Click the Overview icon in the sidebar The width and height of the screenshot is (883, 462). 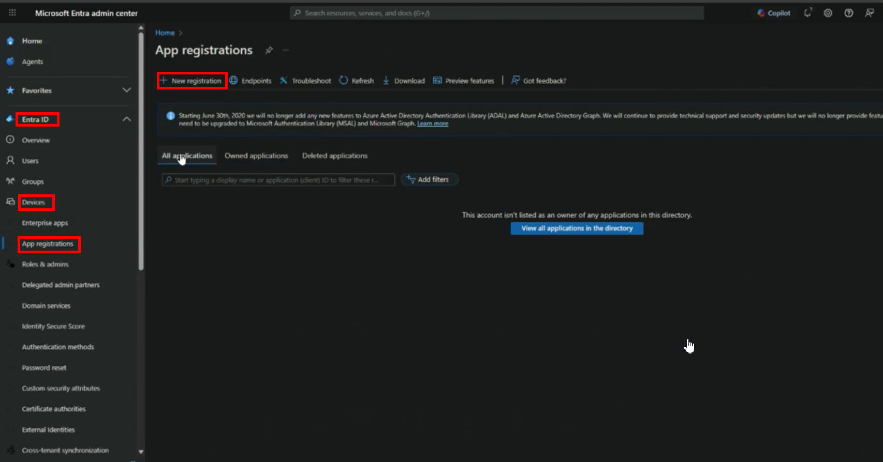[x=10, y=140]
